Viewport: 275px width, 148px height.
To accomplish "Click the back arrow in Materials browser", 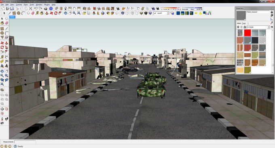I will point(238,27).
